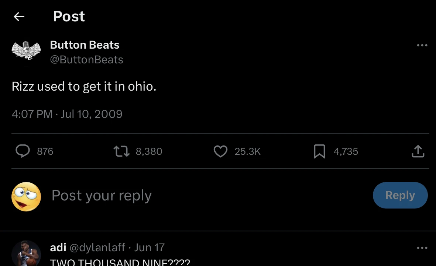This screenshot has width=436, height=266.
Task: Share the post via the upload icon
Action: click(418, 151)
